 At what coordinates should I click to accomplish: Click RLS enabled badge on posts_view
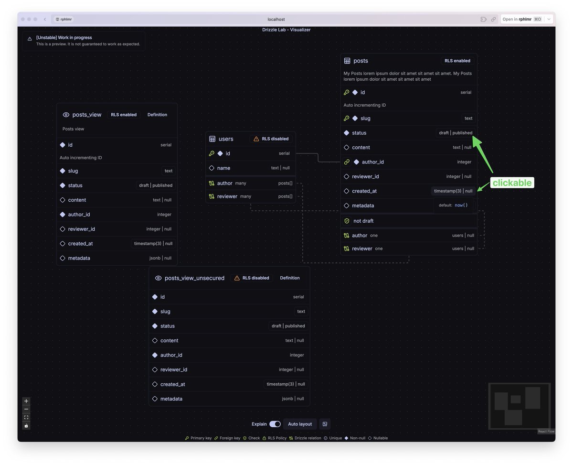pos(124,115)
